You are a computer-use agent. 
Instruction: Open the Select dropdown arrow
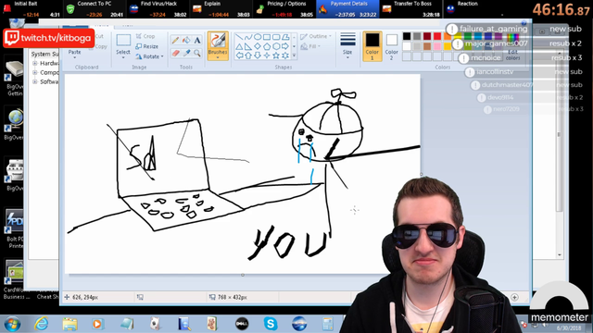pyautogui.click(x=123, y=57)
